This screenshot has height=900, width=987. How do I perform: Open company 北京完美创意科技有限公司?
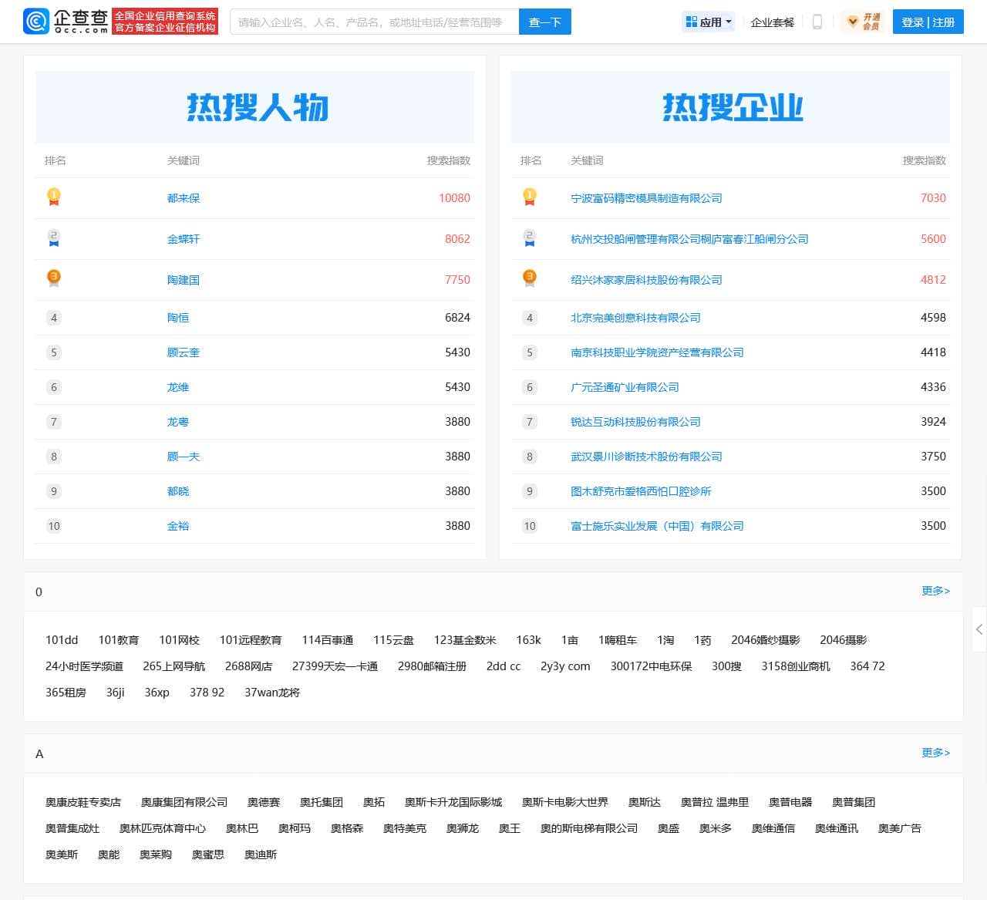(635, 318)
